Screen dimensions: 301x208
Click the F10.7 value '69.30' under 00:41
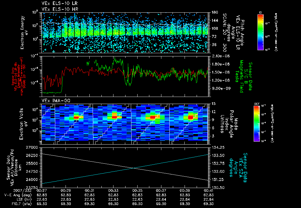coord(208,204)
